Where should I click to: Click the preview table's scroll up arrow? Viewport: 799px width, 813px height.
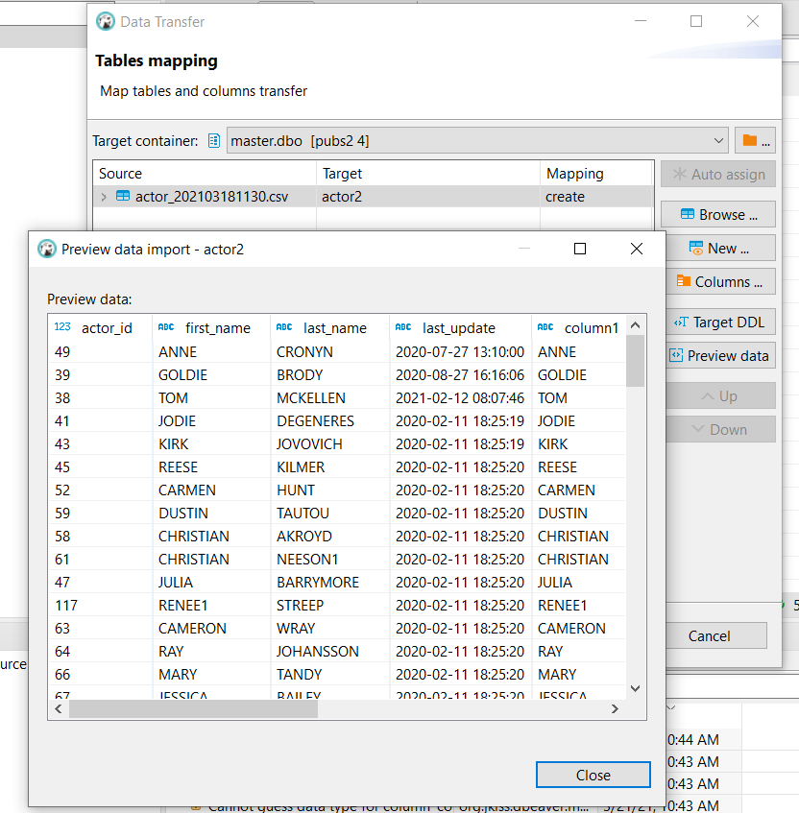635,325
